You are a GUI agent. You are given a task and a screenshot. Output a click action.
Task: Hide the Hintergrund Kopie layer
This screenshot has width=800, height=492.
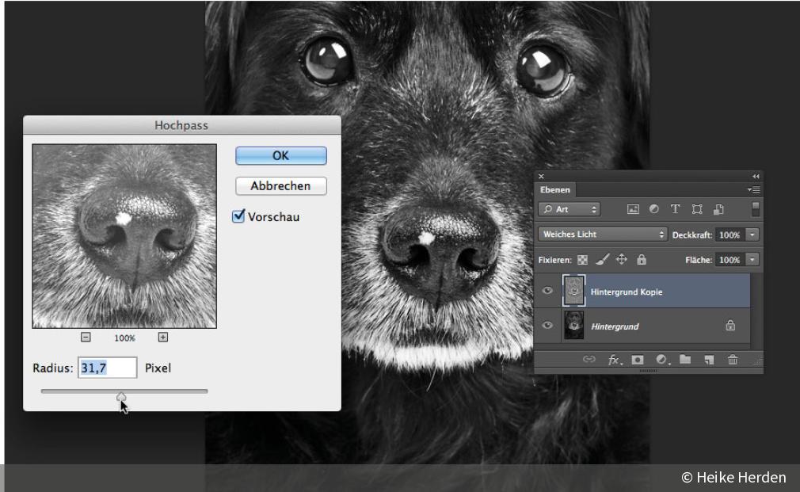(x=547, y=292)
